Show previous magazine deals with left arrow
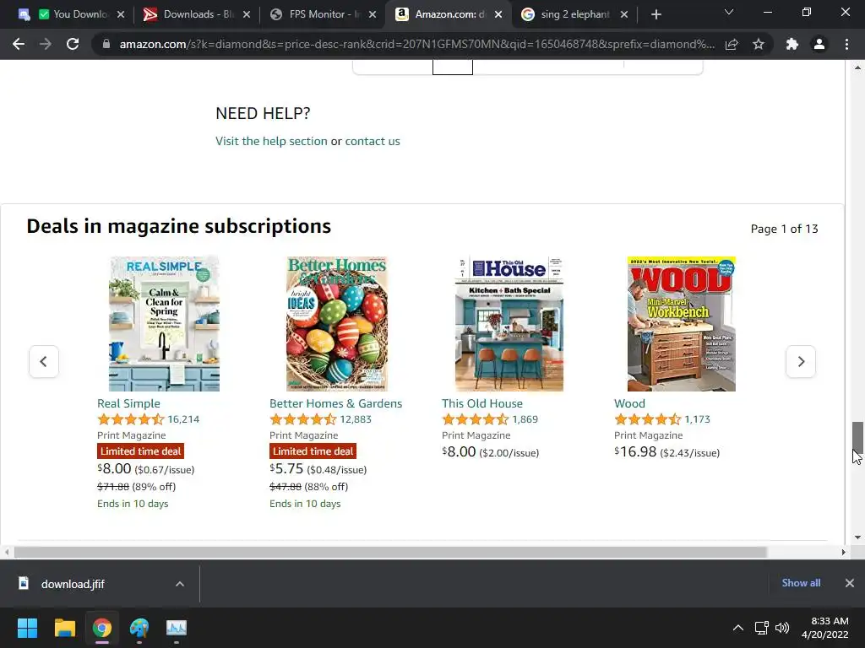This screenshot has height=648, width=865. click(44, 361)
